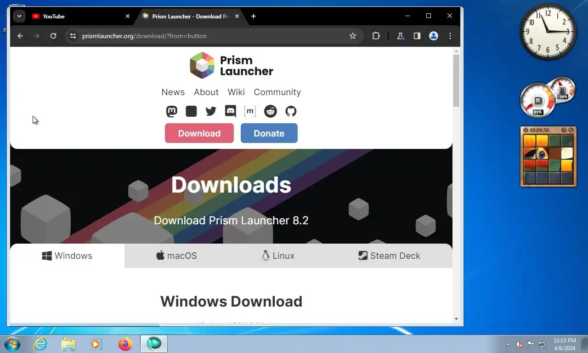This screenshot has width=588, height=353.
Task: Open the GitHub repository icon
Action: click(291, 111)
